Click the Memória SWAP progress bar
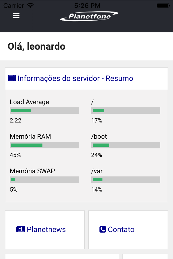This screenshot has height=259, width=173. click(44, 180)
